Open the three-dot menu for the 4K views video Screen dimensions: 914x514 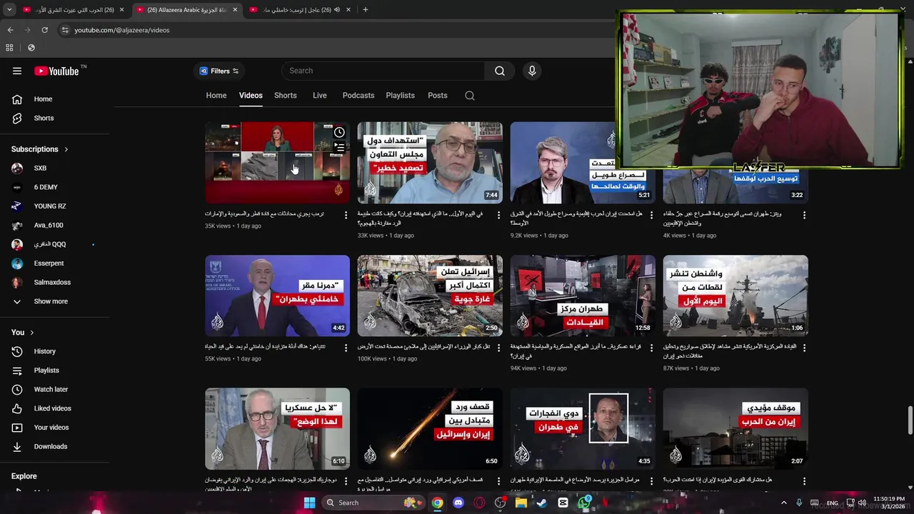[x=804, y=215]
